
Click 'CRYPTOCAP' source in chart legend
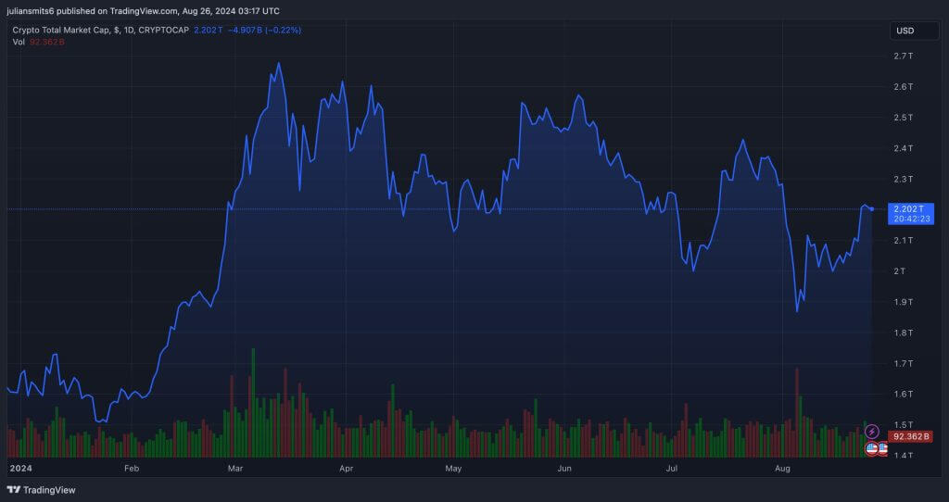[x=163, y=31]
